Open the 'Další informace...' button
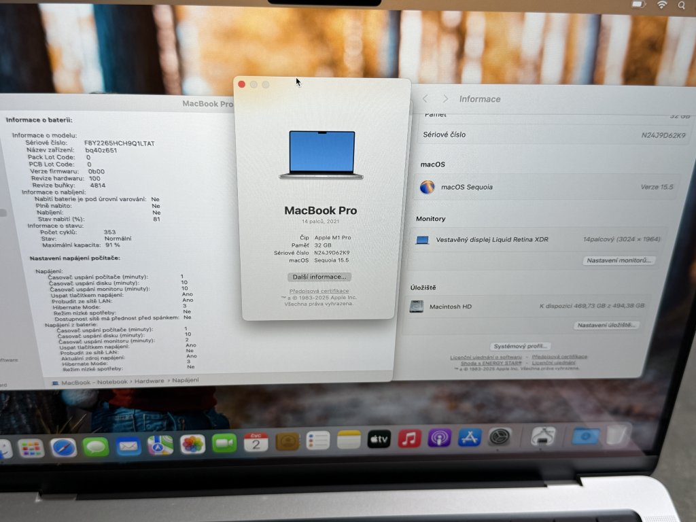The width and height of the screenshot is (696, 522). [x=319, y=277]
